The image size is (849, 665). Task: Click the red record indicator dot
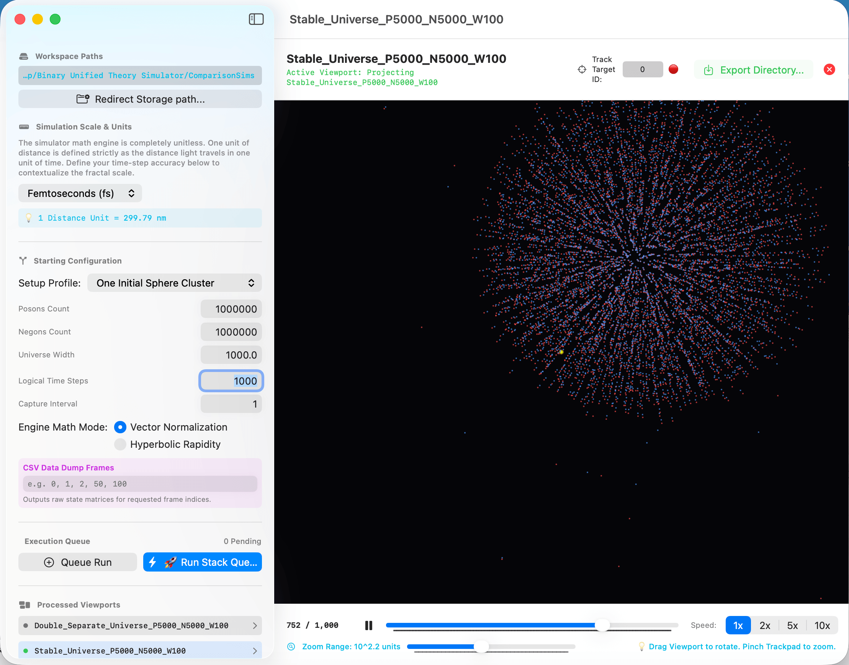673,69
